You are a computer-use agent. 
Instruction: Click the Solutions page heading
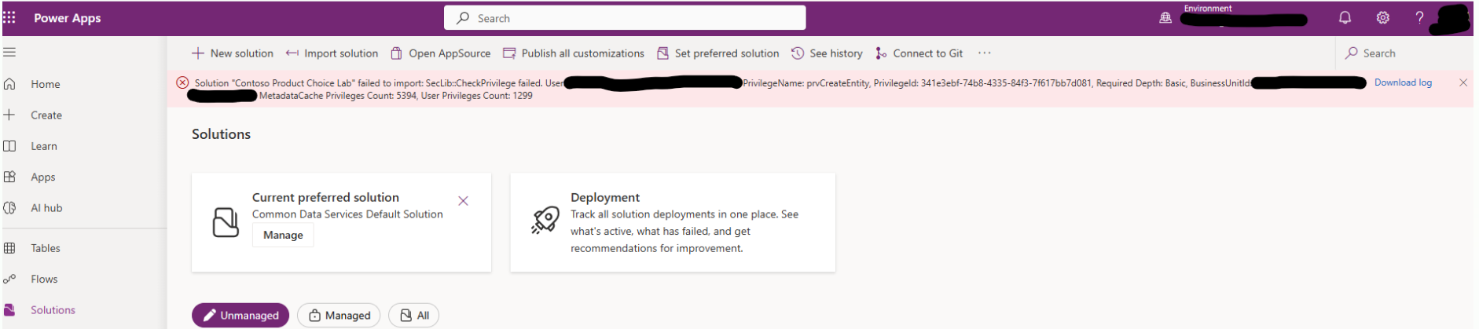(x=221, y=134)
